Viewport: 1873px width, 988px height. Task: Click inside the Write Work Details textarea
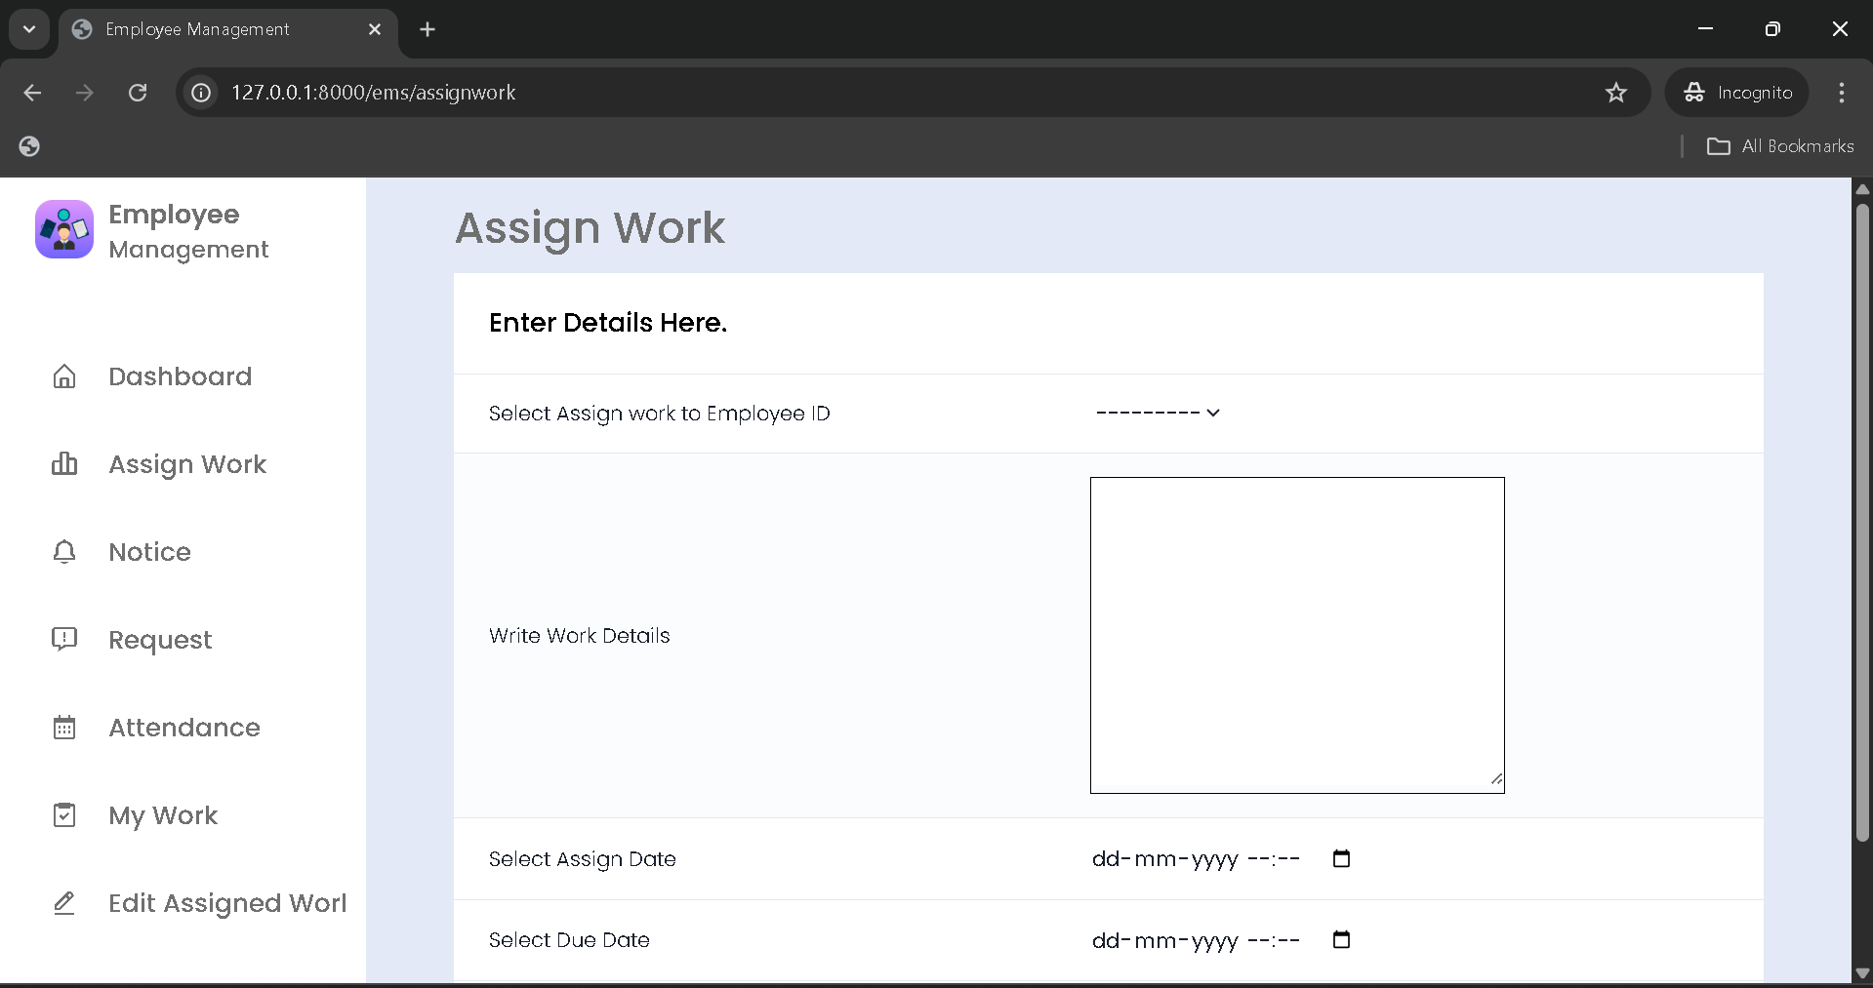(1296, 634)
